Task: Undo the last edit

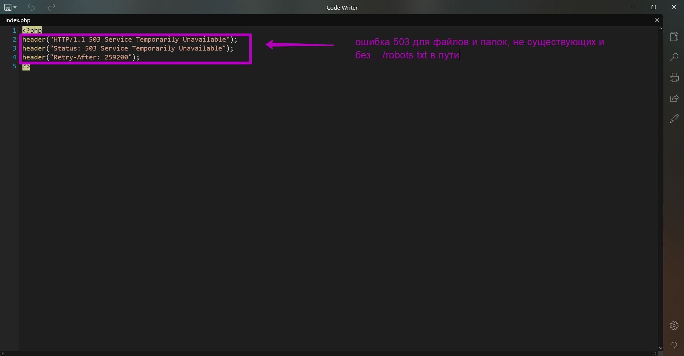Action: (x=31, y=7)
